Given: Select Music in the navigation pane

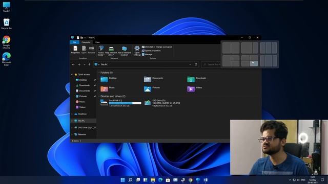Looking at the screenshot, I should click(x=82, y=102).
